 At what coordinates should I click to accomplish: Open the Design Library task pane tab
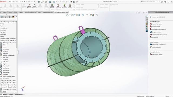147,19
